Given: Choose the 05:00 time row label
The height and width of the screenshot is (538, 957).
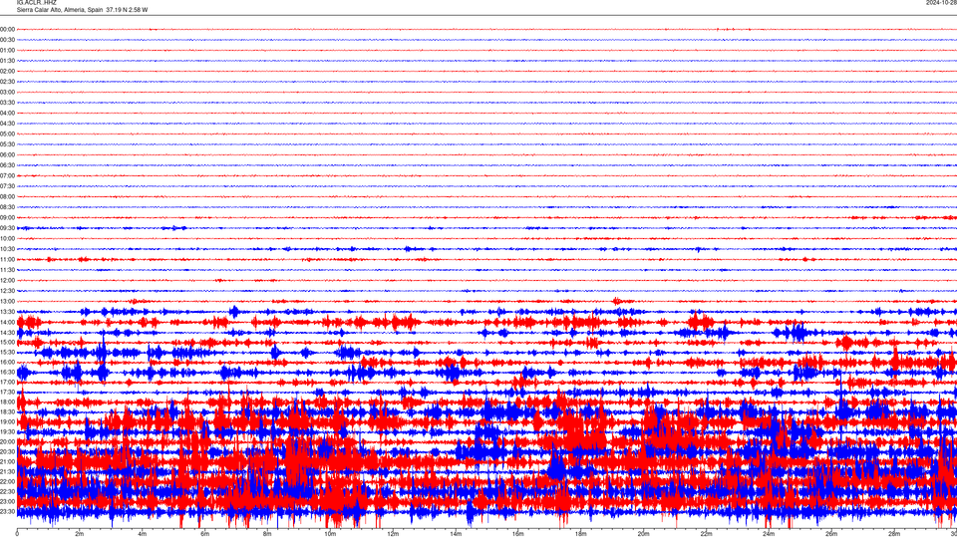Looking at the screenshot, I should [7, 134].
